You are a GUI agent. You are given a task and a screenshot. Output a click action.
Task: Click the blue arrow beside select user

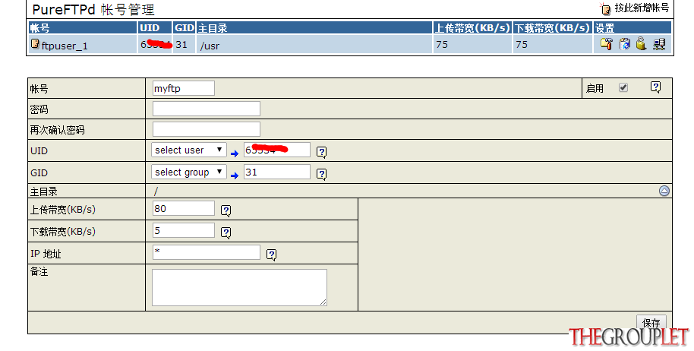click(x=235, y=153)
